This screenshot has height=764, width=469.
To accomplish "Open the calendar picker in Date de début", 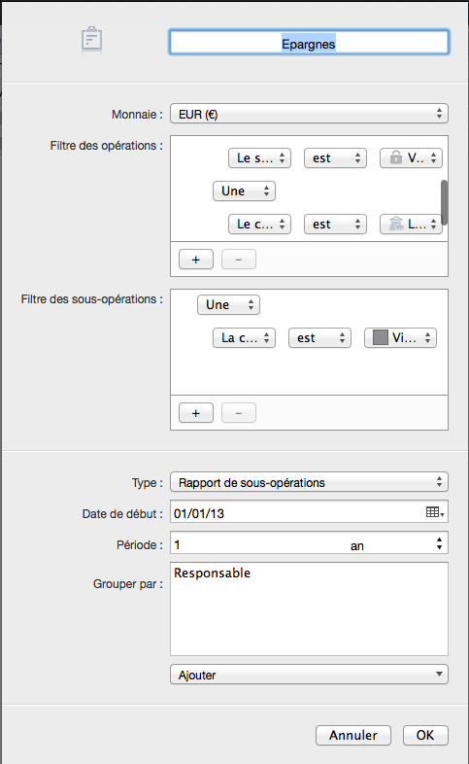I will pyautogui.click(x=435, y=512).
